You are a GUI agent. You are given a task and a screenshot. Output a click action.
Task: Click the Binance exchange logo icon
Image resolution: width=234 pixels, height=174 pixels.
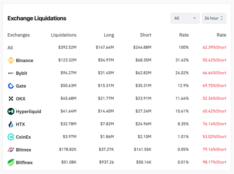(x=11, y=60)
